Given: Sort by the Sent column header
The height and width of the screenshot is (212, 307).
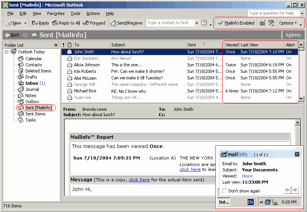Looking at the screenshot, I should pos(204,45).
